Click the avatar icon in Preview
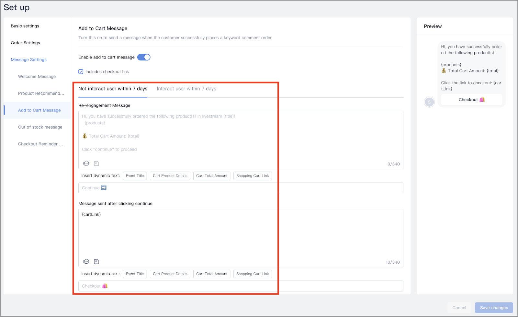 click(429, 102)
